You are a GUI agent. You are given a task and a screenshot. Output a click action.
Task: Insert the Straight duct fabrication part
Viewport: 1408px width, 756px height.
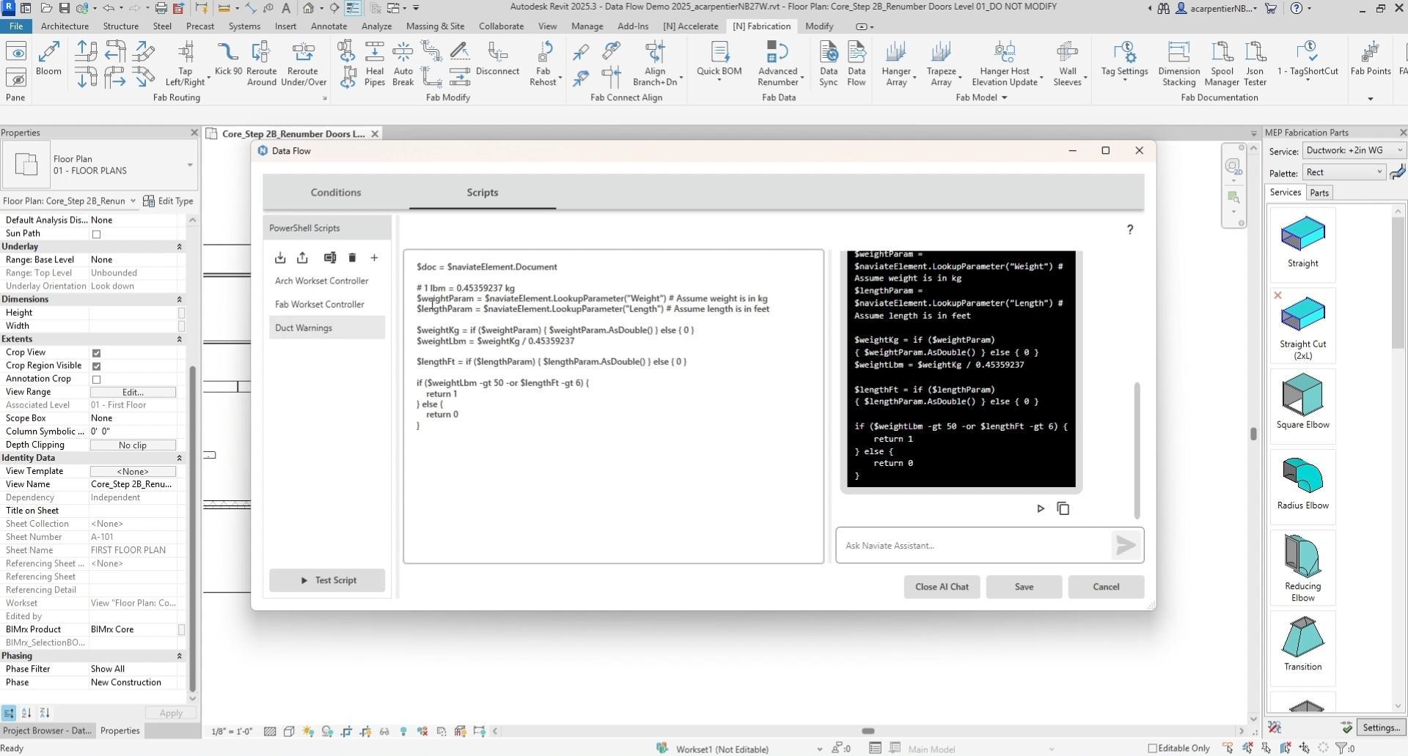point(1302,244)
